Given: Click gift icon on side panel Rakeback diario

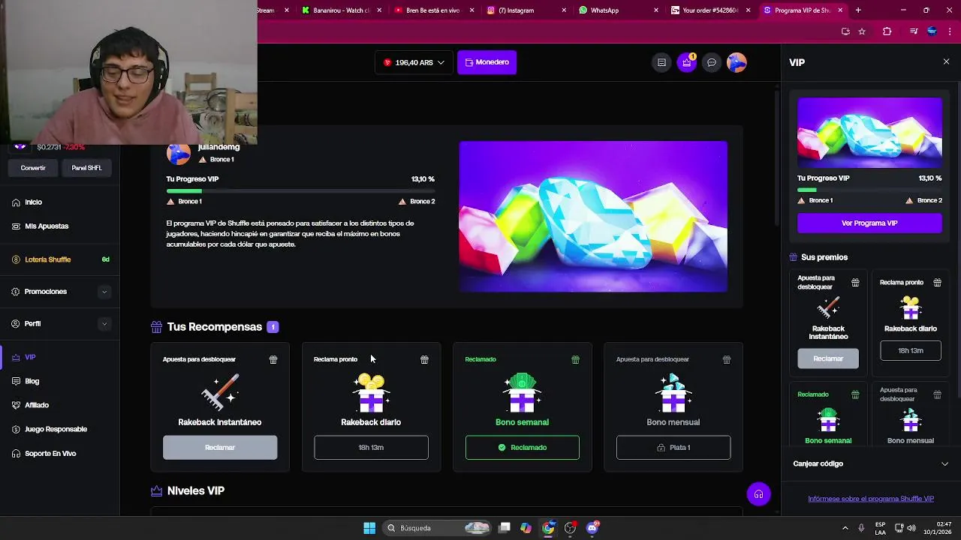Looking at the screenshot, I should point(937,282).
